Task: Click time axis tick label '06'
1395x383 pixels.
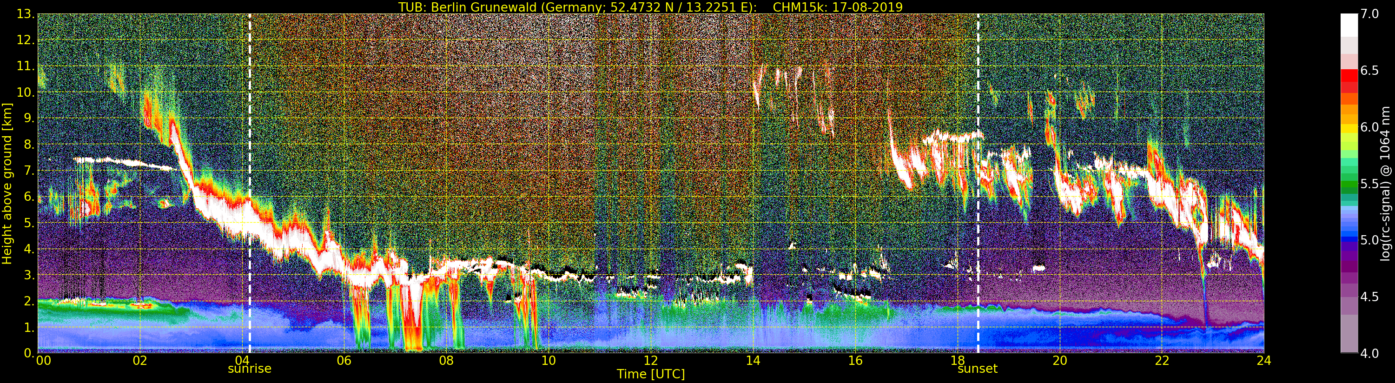Action: [344, 360]
